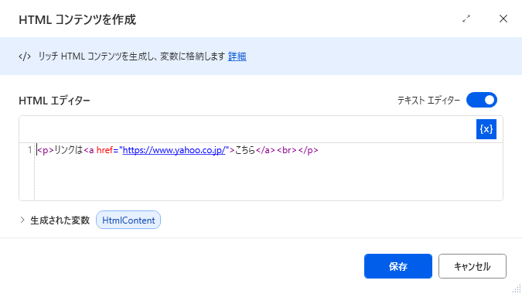Open the 詳細 help link
This screenshot has height=294, width=522.
click(237, 56)
